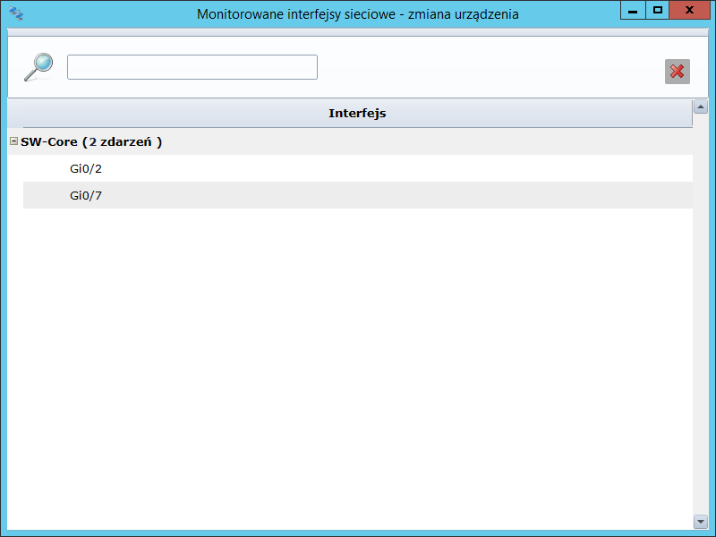Select the Gi0/7 interface
Image resolution: width=716 pixels, height=537 pixels.
(86, 195)
